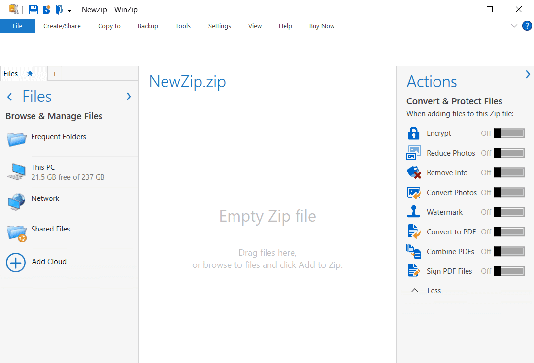534x363 pixels.
Task: Click the WinZip app icon in title bar
Action: [x=14, y=9]
